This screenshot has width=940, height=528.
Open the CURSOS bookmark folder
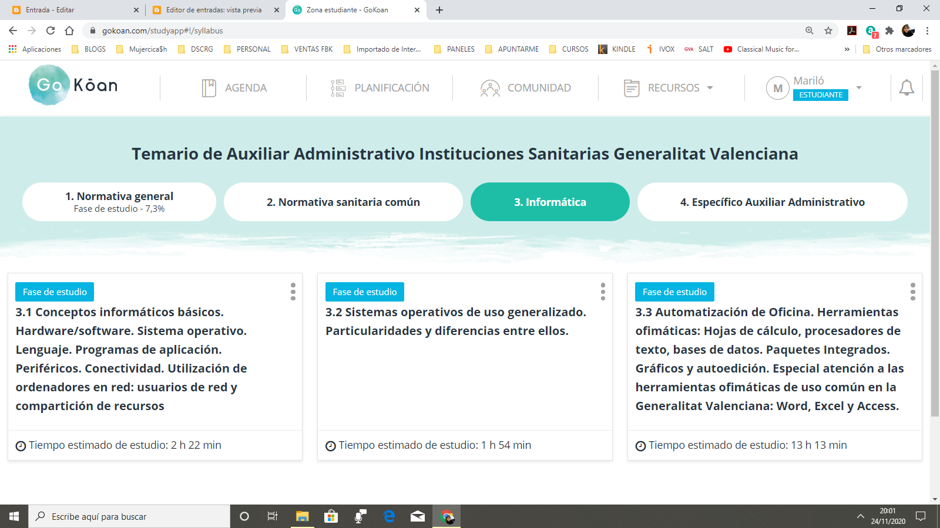[x=569, y=49]
